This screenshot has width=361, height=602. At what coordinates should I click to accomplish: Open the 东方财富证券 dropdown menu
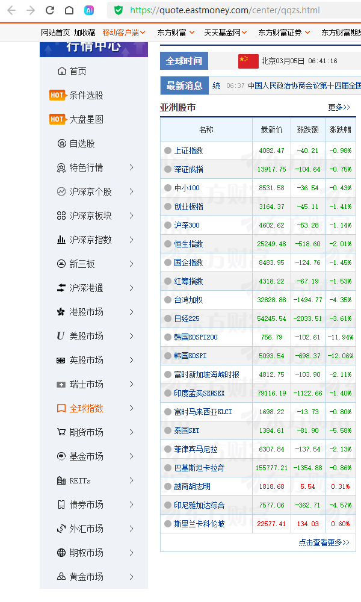pos(284,33)
